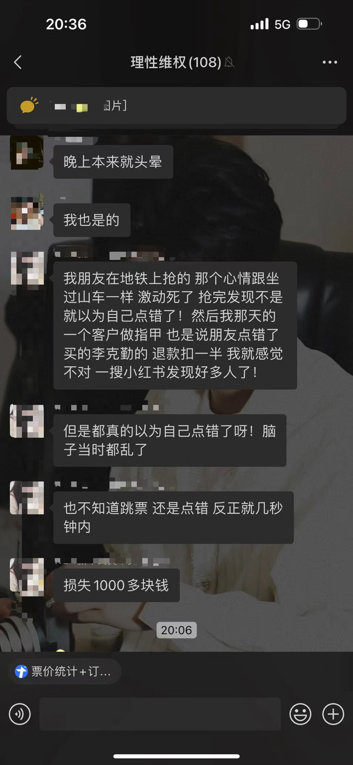Tap the 但是都真的以为自己点错了呀 bubble
Image resolution: width=353 pixels, height=765 pixels.
tap(170, 440)
